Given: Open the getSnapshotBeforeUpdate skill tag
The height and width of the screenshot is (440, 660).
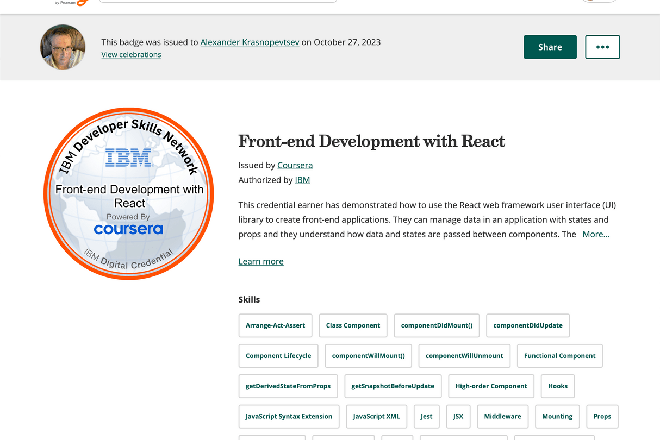Looking at the screenshot, I should [393, 386].
